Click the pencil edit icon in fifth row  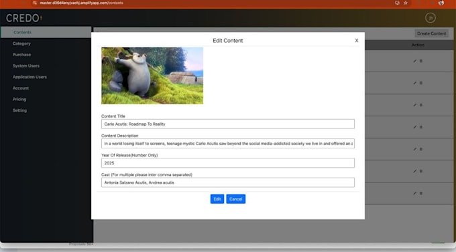415,149
